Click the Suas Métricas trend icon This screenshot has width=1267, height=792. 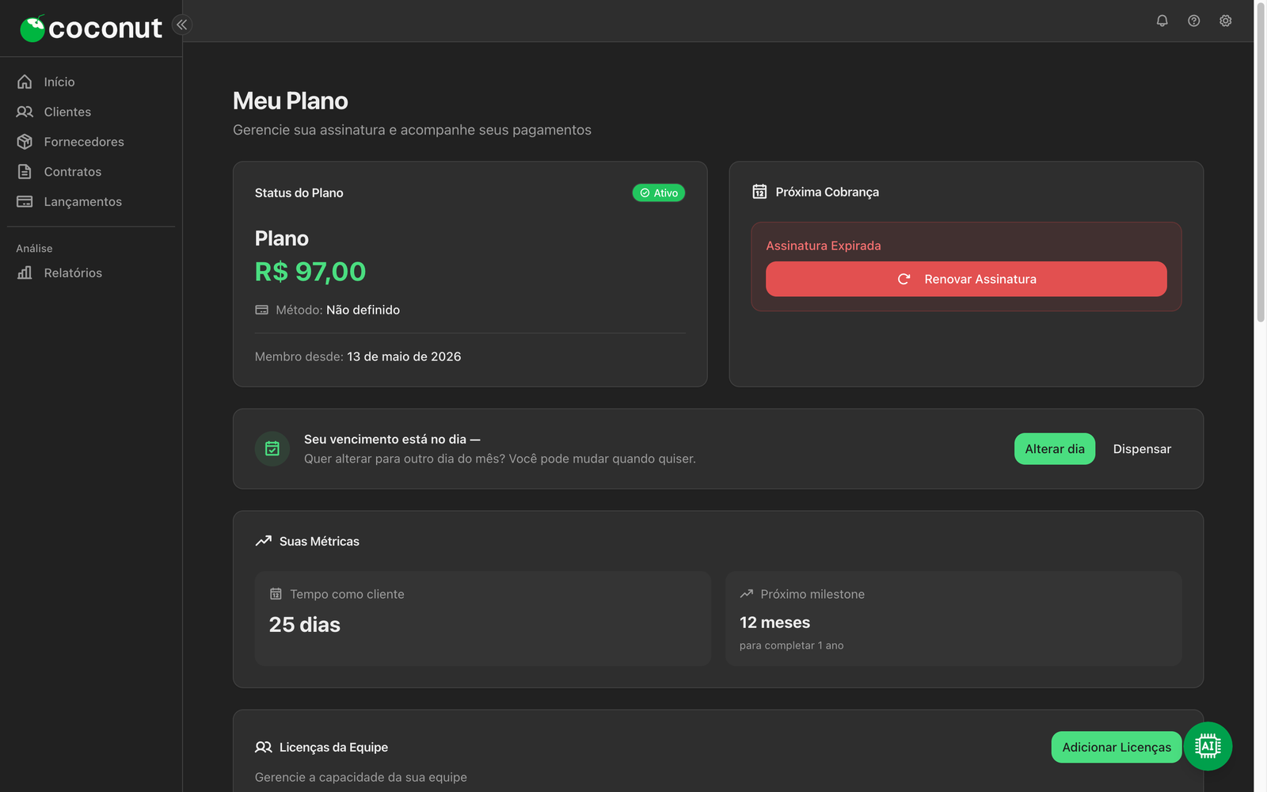tap(263, 541)
